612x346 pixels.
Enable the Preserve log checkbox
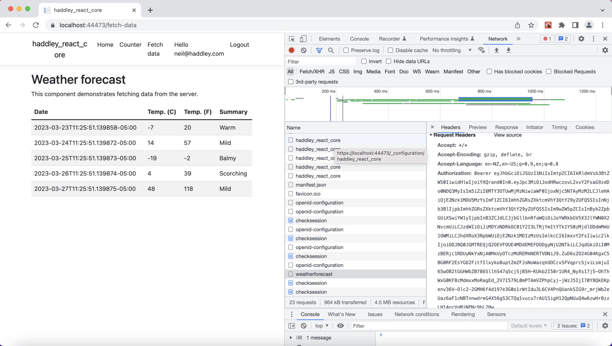(346, 50)
